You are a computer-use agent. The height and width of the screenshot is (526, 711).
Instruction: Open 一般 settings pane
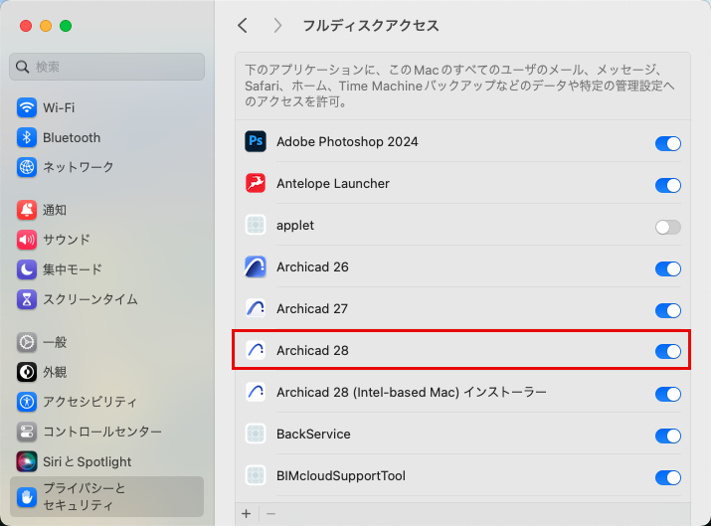(x=107, y=342)
